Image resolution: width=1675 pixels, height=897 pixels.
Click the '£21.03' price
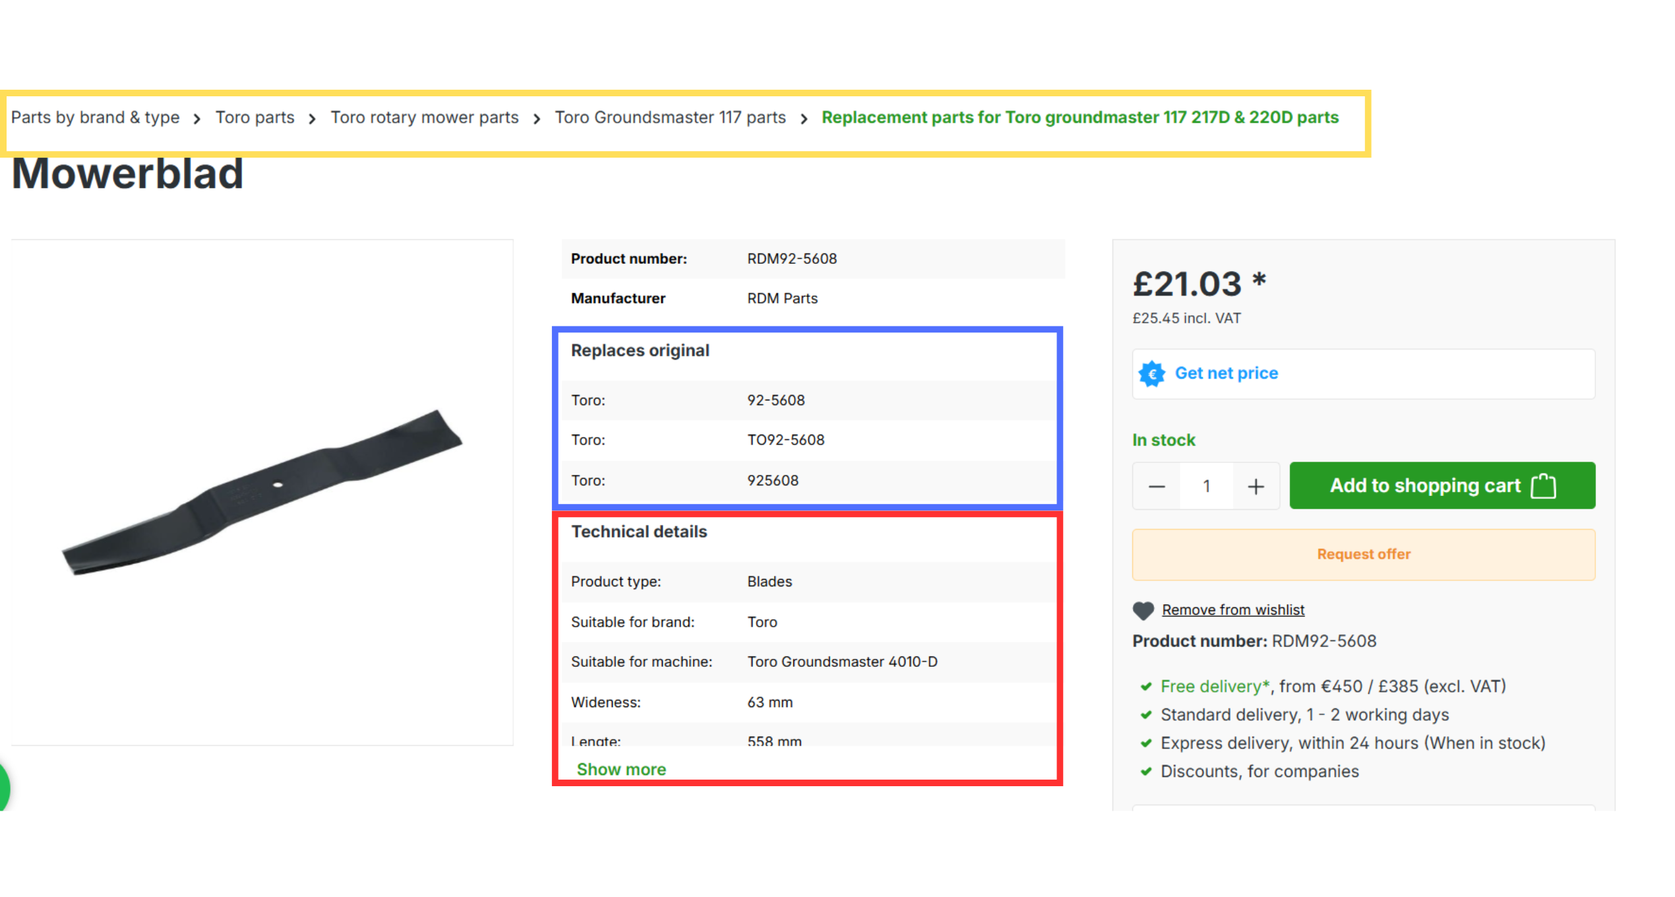(1187, 284)
